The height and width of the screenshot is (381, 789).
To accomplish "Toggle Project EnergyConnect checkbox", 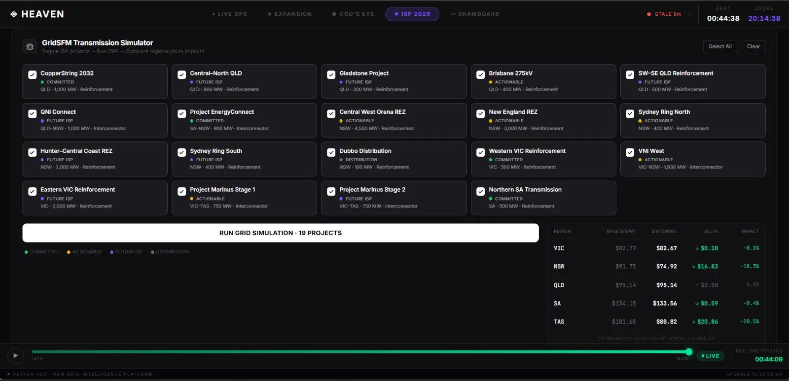I will (x=181, y=114).
